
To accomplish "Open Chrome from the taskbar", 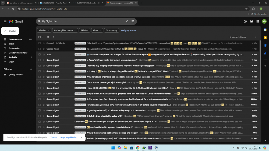I will pyautogui.click(x=138, y=148).
